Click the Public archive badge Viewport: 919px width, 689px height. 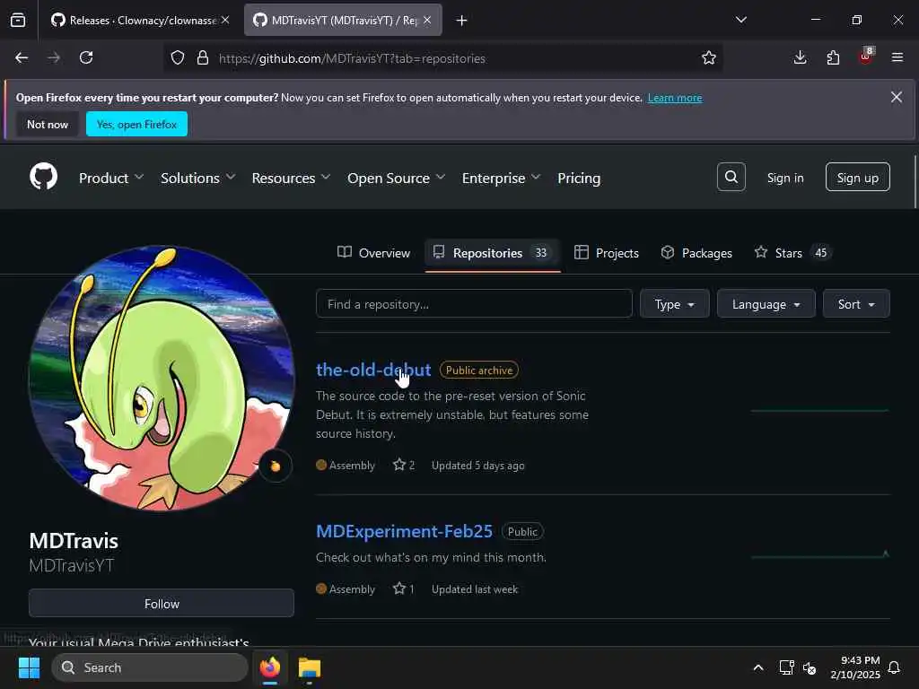(x=479, y=370)
